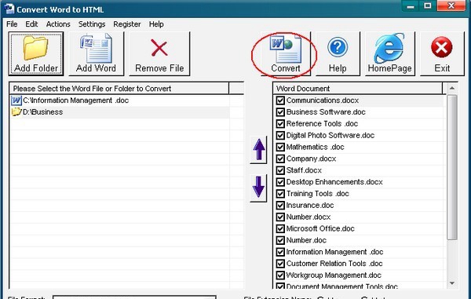
Task: Open the Register menu
Action: point(126,24)
